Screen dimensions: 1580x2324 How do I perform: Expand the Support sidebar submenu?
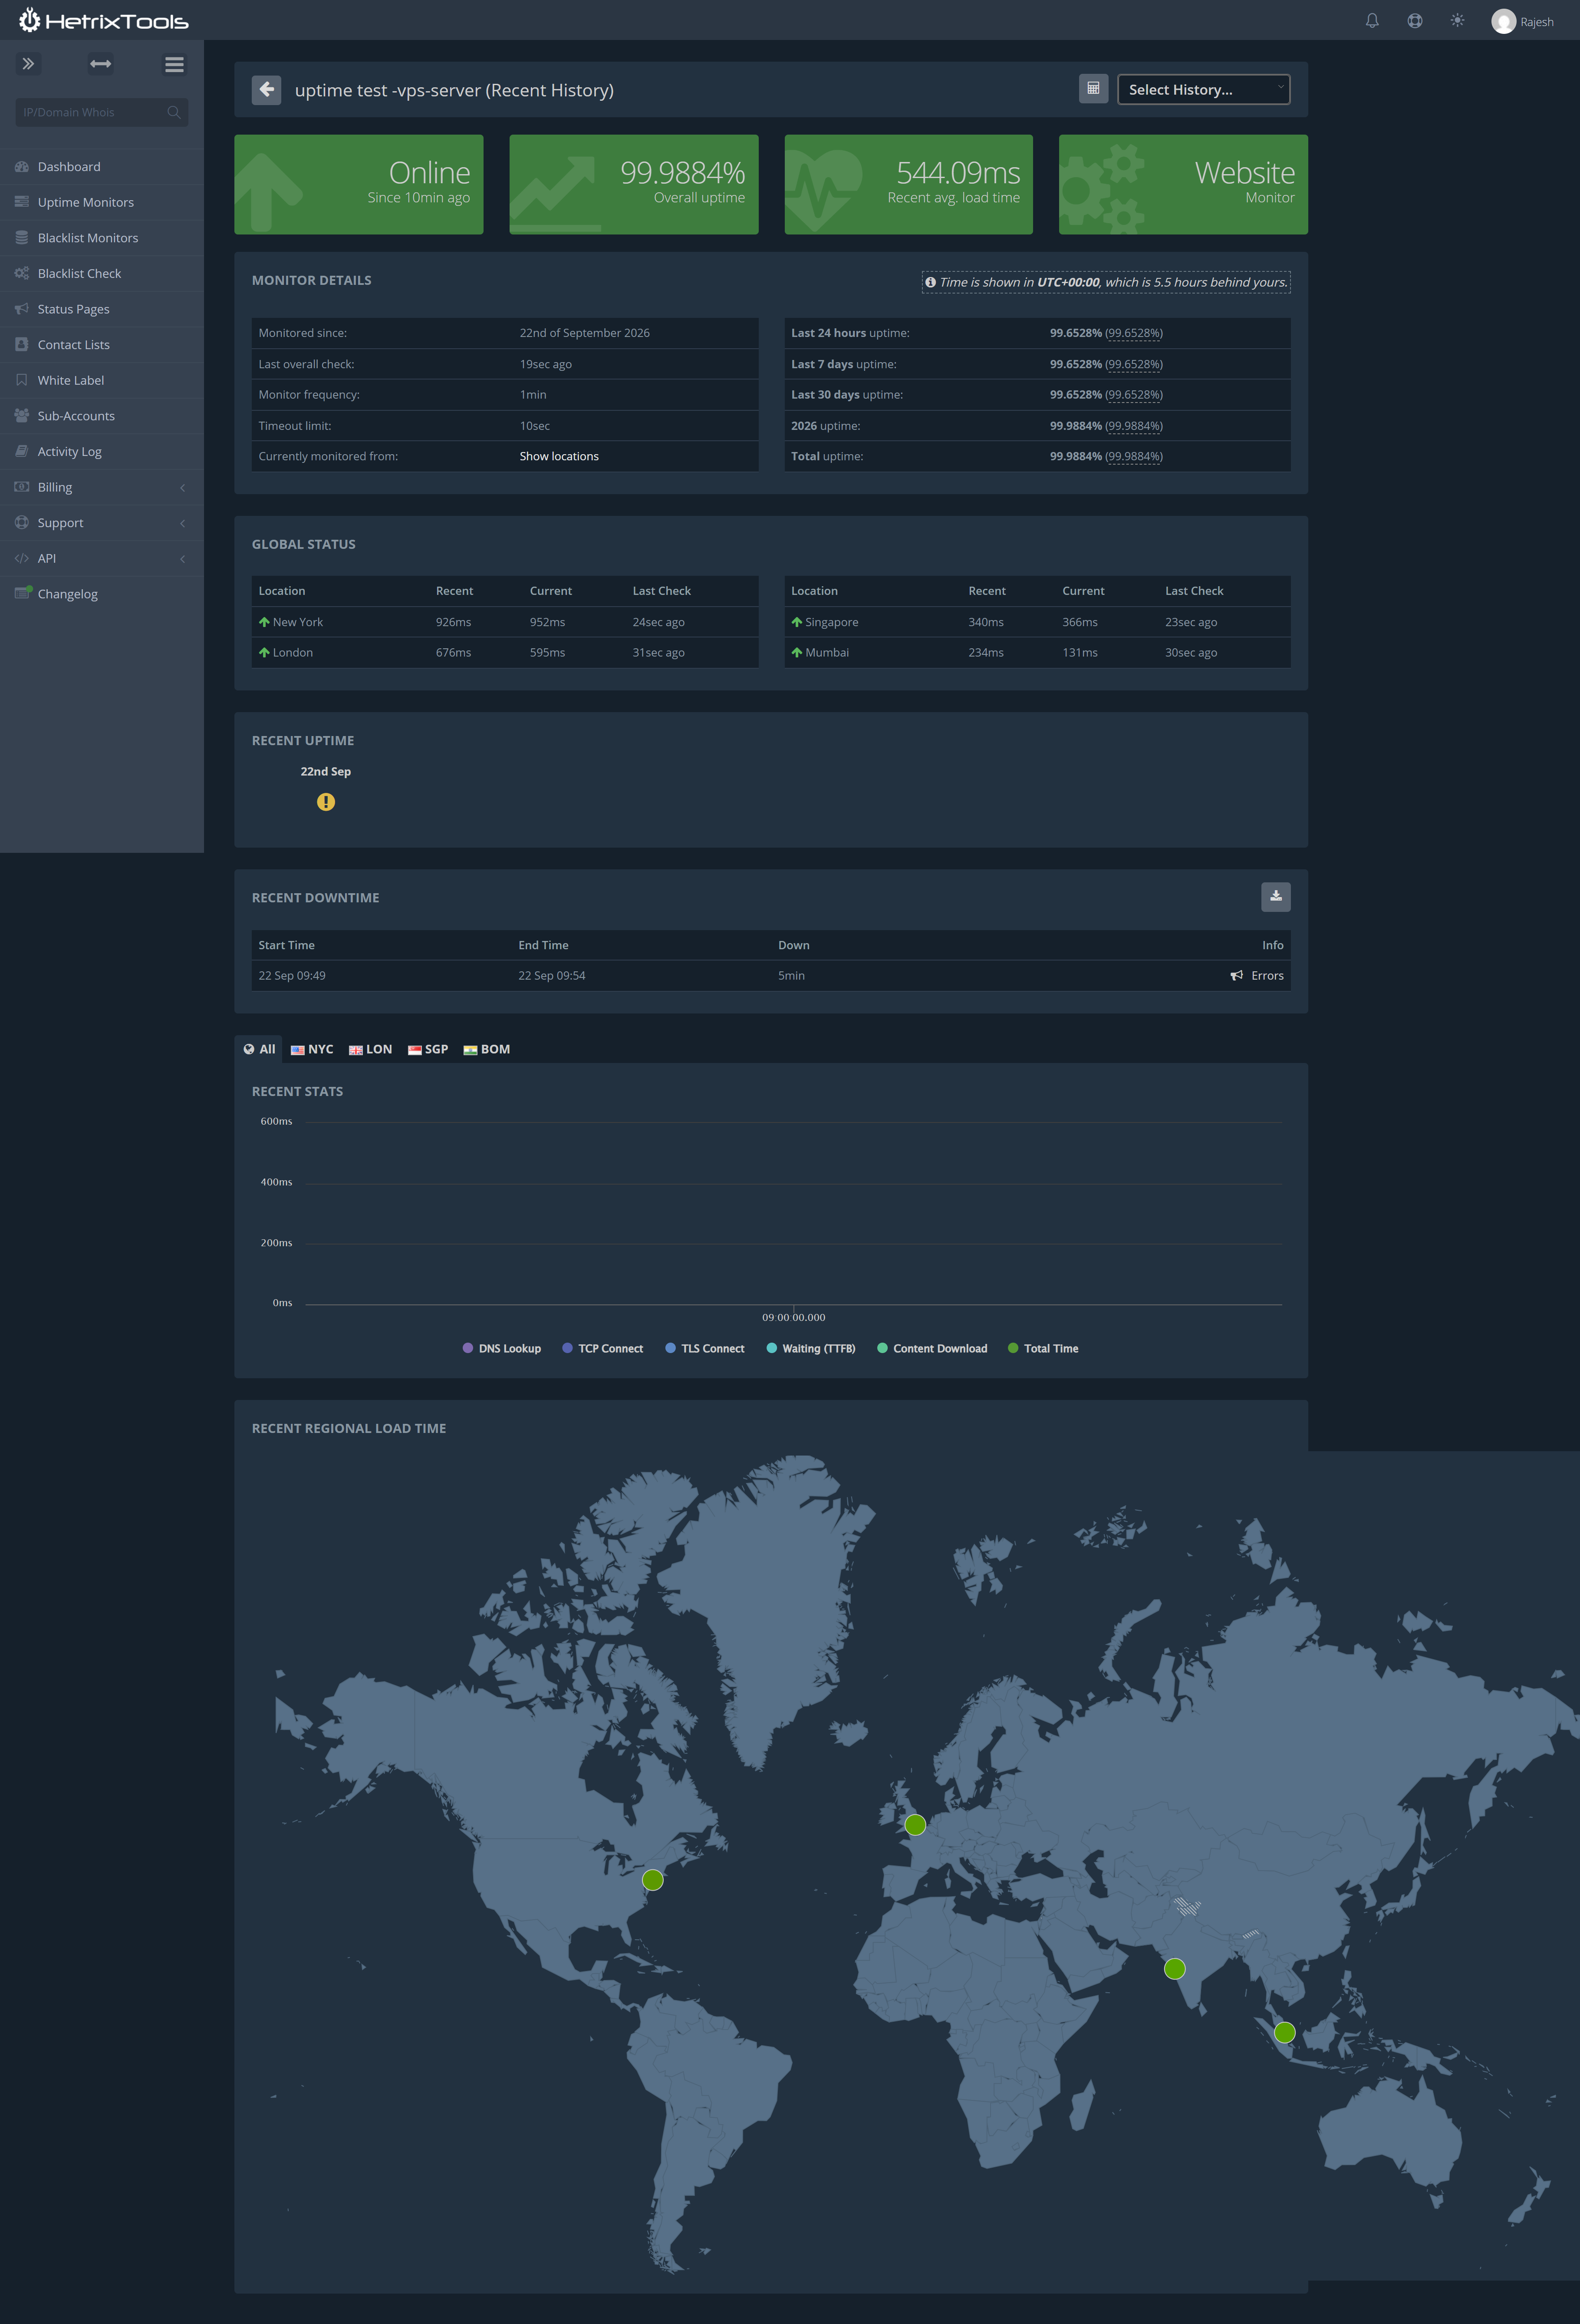tap(102, 523)
